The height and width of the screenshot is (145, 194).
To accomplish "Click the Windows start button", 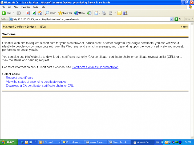I will pos(9,142).
